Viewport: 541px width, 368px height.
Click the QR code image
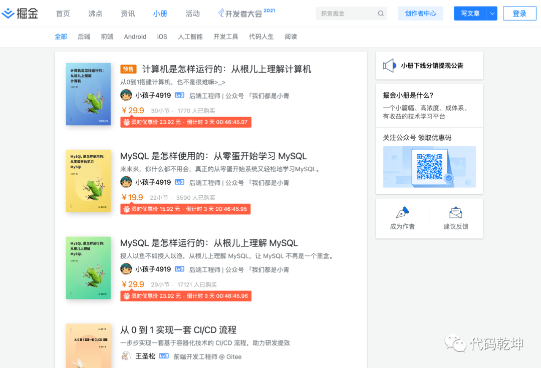coord(430,167)
